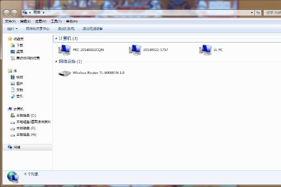Open the 文件(F) menu
The image size is (281, 187).
coord(10,21)
